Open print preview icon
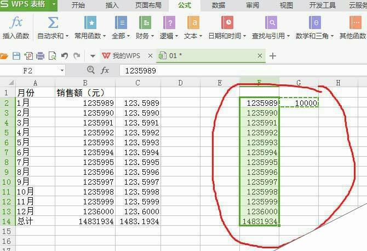Viewport: 367px width, 251px height. (52, 56)
